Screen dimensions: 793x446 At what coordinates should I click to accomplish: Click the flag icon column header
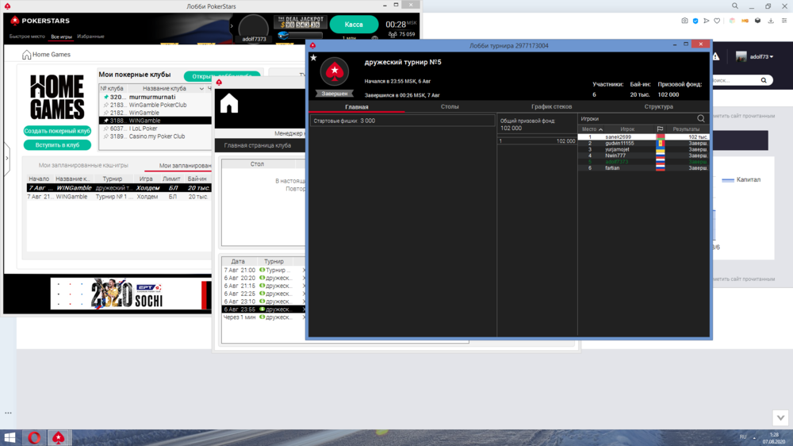click(660, 129)
